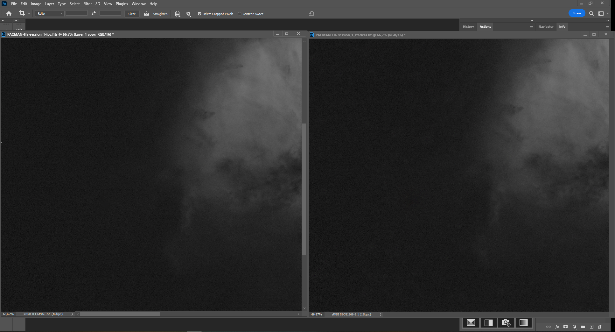Click the gradient map adjustment thumbnail
Screen dimensions: 615x332
coord(523,323)
